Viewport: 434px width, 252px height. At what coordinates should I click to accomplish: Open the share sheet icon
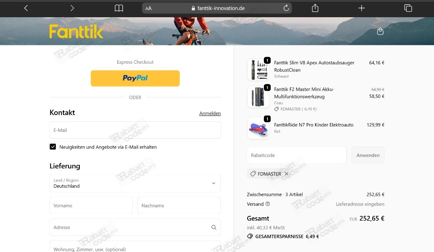(315, 8)
